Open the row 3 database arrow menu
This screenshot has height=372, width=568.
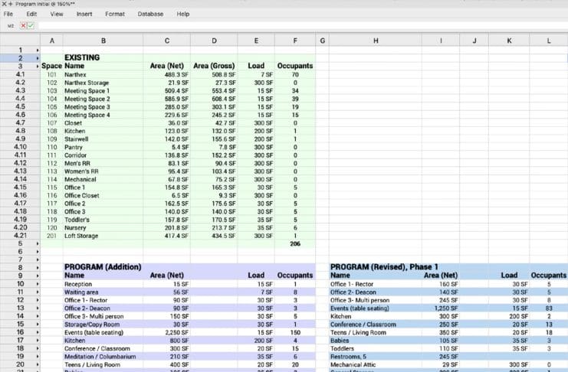38,66
